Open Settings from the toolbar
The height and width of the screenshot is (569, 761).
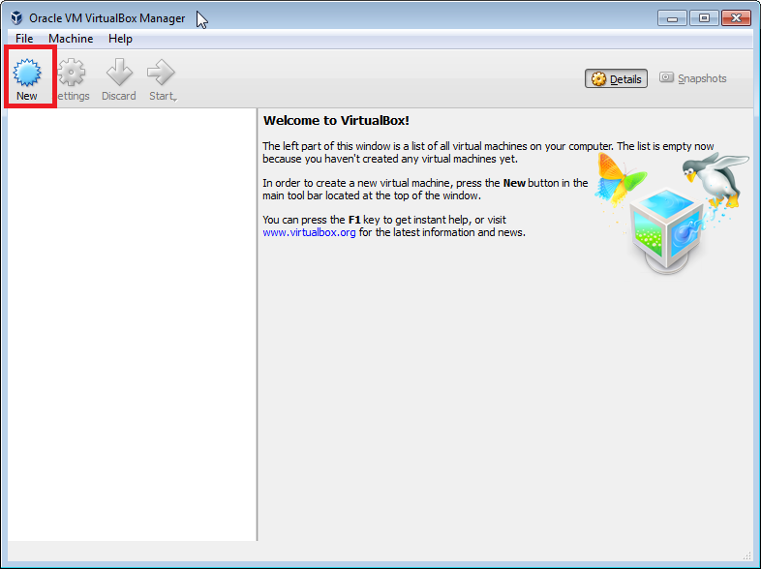[x=73, y=74]
